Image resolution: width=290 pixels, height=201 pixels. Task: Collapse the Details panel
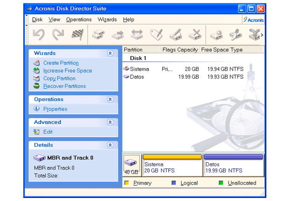coord(110,145)
